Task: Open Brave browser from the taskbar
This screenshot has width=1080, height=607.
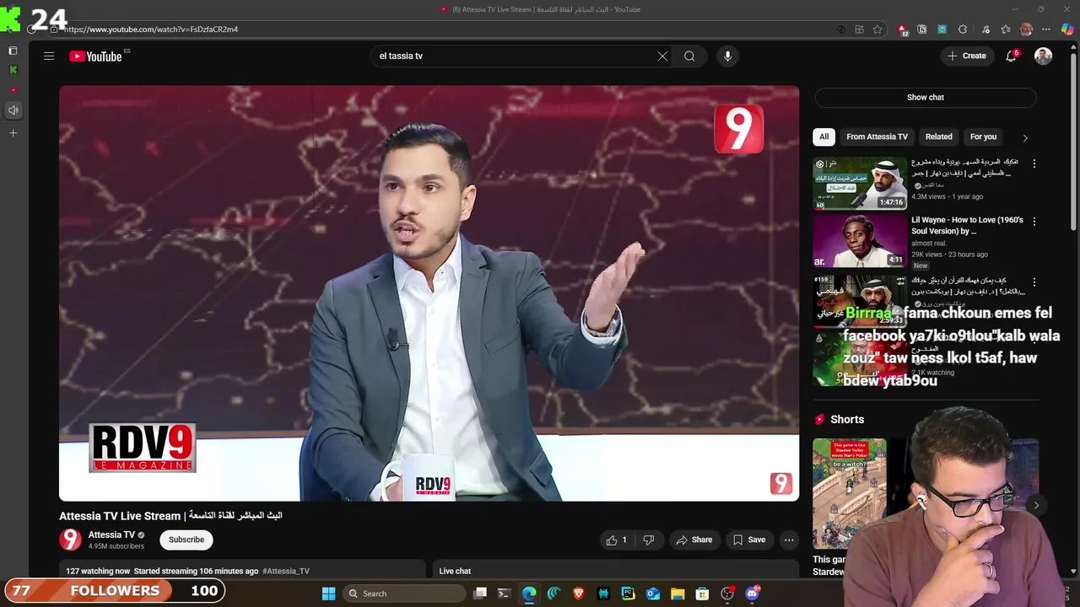Action: pyautogui.click(x=579, y=594)
